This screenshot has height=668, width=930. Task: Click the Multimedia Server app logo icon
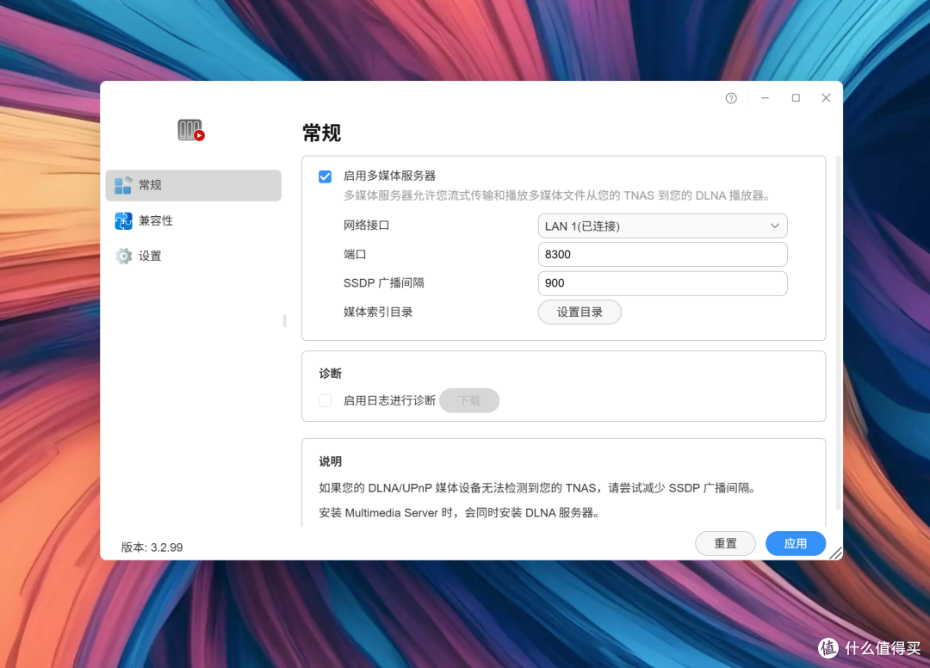[x=190, y=130]
